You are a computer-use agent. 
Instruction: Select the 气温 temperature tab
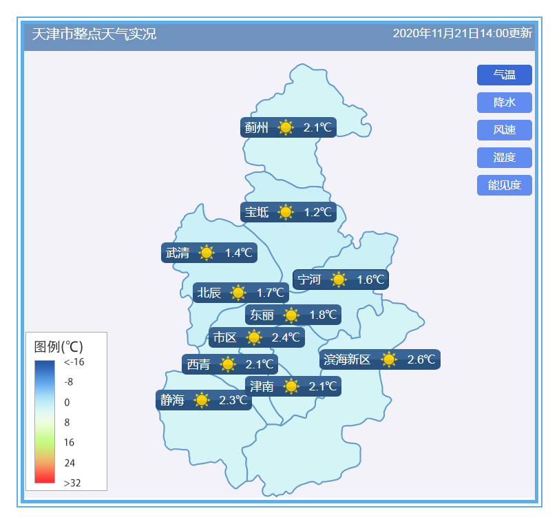pyautogui.click(x=504, y=75)
